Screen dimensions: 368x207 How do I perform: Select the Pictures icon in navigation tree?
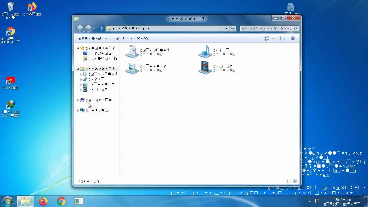pyautogui.click(x=85, y=85)
